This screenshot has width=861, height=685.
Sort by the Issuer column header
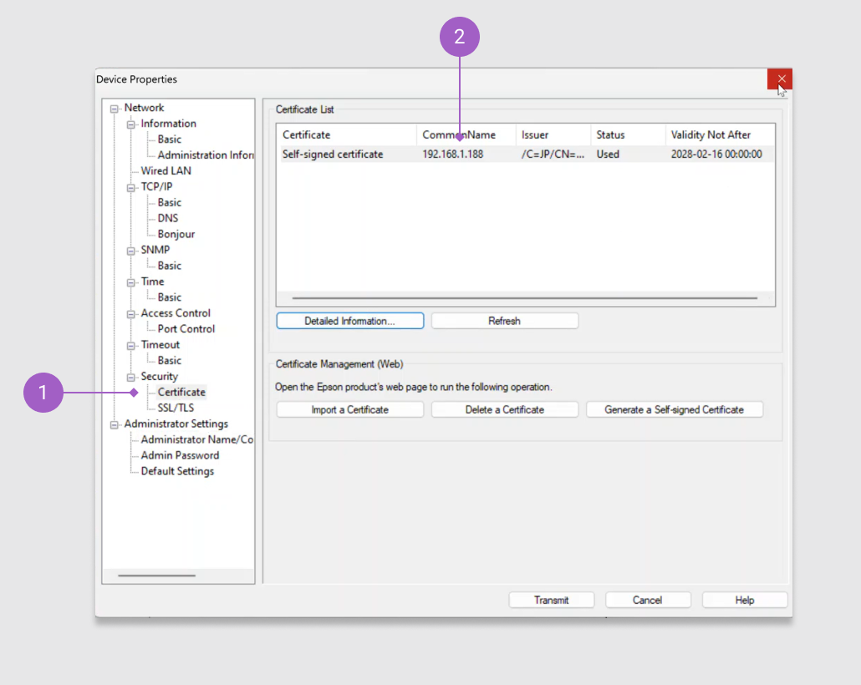click(553, 135)
